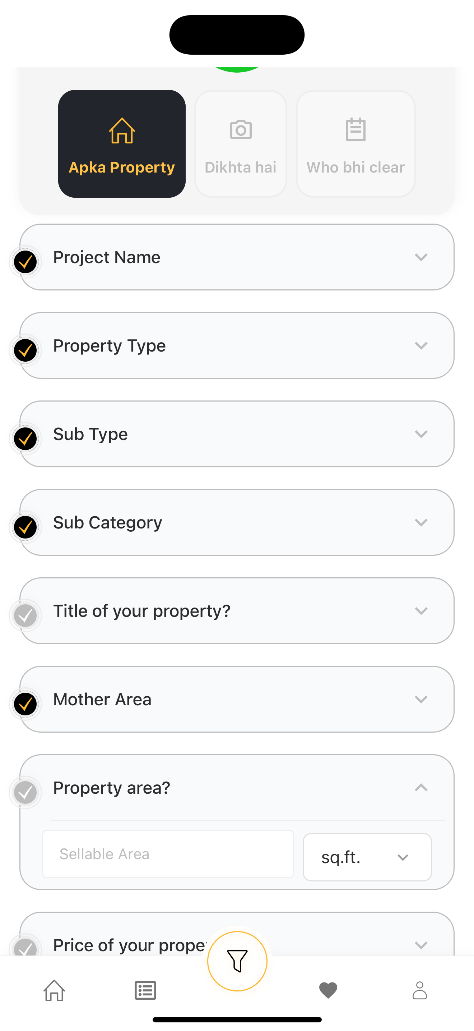Tap the house icon on Apka Property
The image size is (474, 1031).
coord(122,130)
